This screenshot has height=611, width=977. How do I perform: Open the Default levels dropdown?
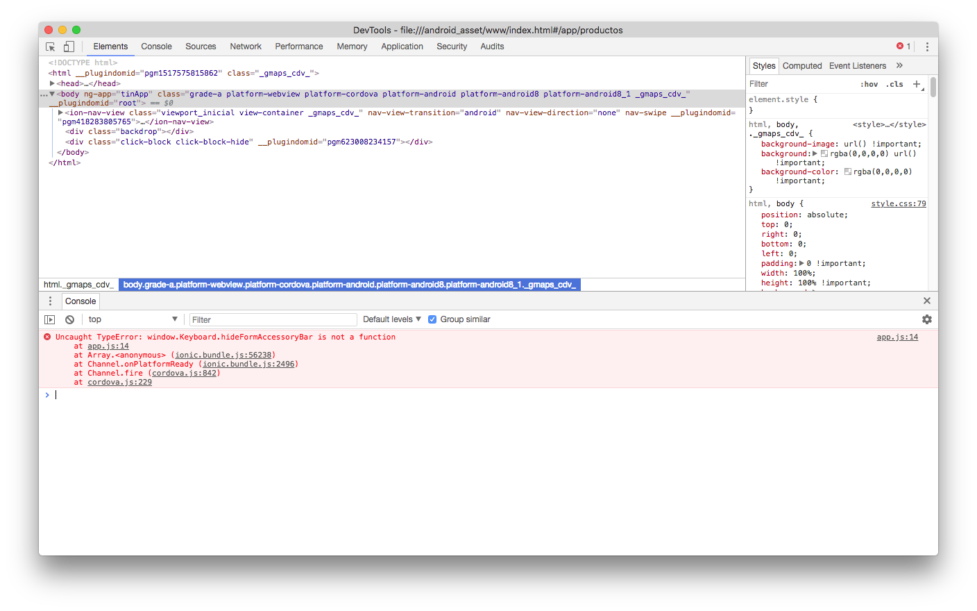coord(391,319)
